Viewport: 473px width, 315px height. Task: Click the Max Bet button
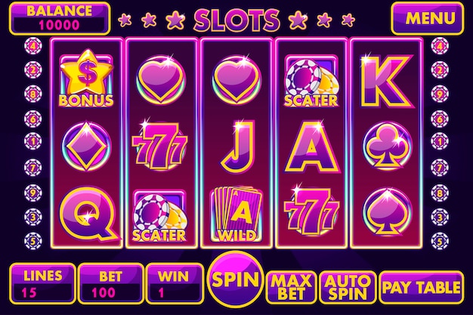pos(291,287)
